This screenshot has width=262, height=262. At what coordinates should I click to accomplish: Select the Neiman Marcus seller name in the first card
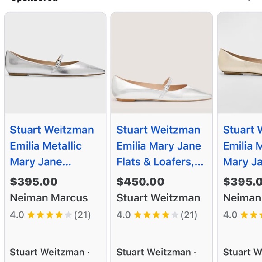coord(49,198)
